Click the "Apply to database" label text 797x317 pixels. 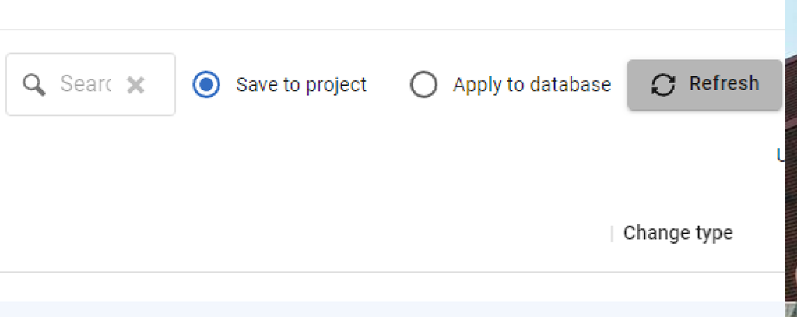pos(532,84)
